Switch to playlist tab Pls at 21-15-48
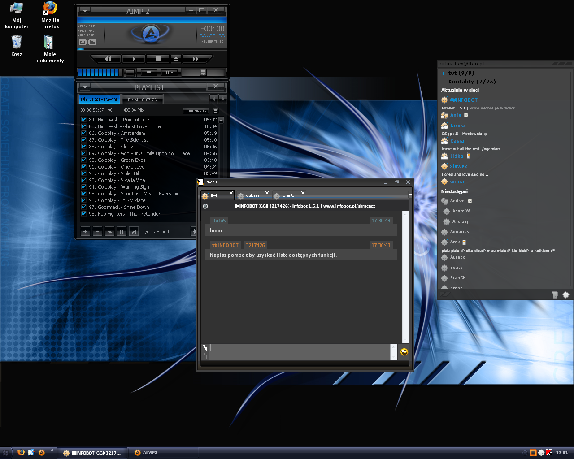 point(99,99)
